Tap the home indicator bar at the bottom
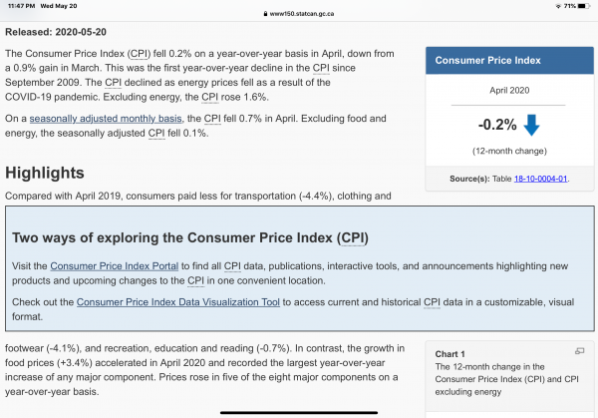598x418 pixels. tap(299, 411)
